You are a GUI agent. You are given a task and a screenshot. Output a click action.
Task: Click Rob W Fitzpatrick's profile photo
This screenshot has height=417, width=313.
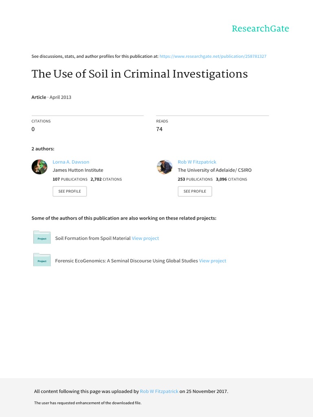point(165,167)
